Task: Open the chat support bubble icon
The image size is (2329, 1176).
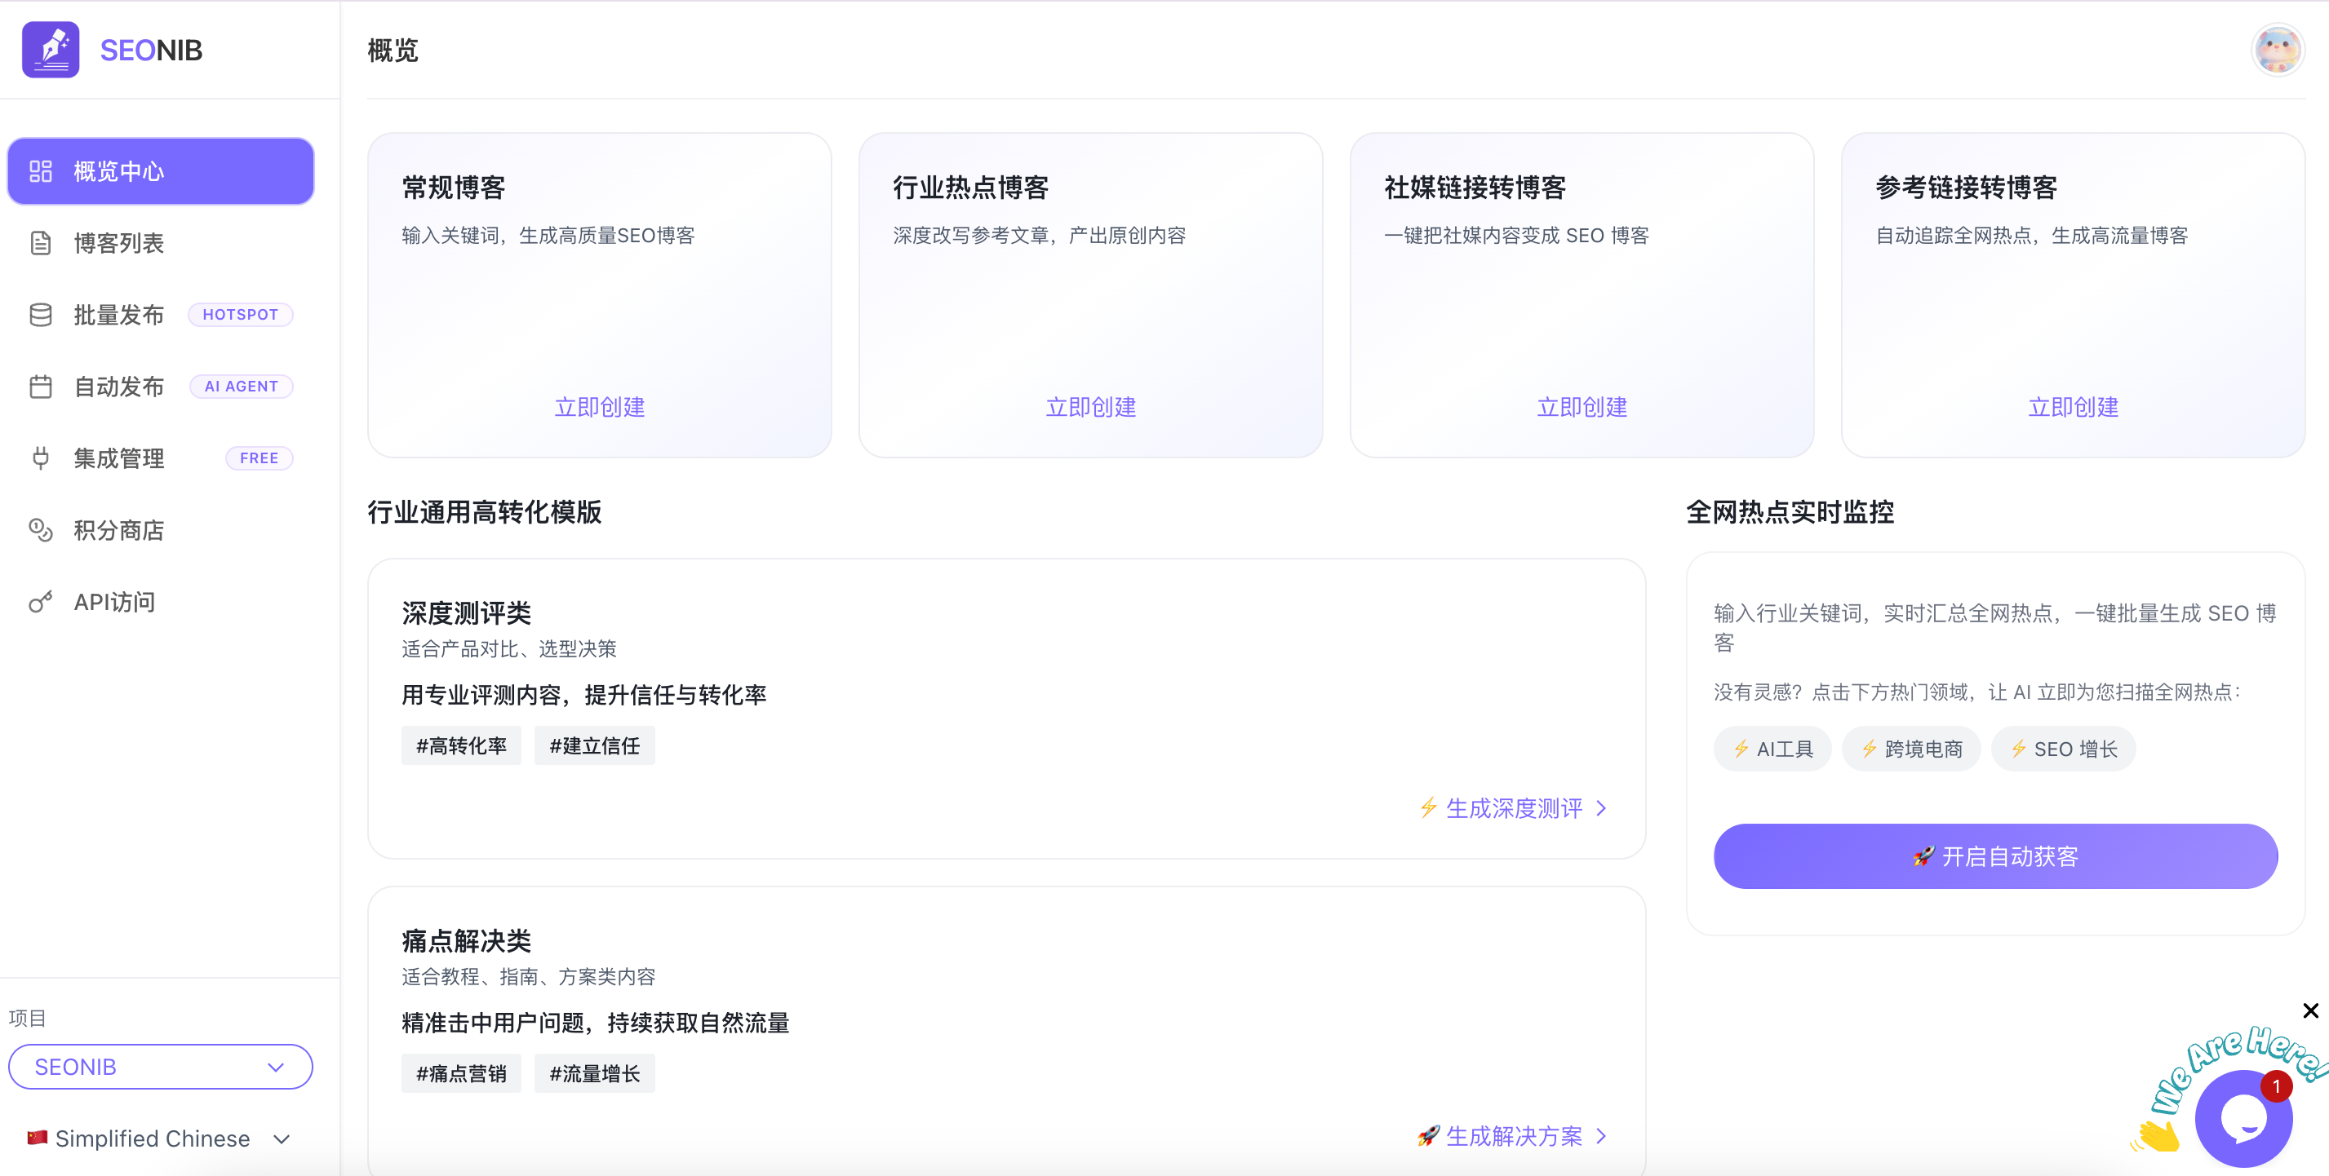Action: pyautogui.click(x=2243, y=1118)
